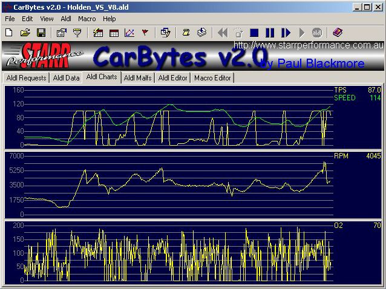
Task: Open the File menu
Action: [10, 19]
